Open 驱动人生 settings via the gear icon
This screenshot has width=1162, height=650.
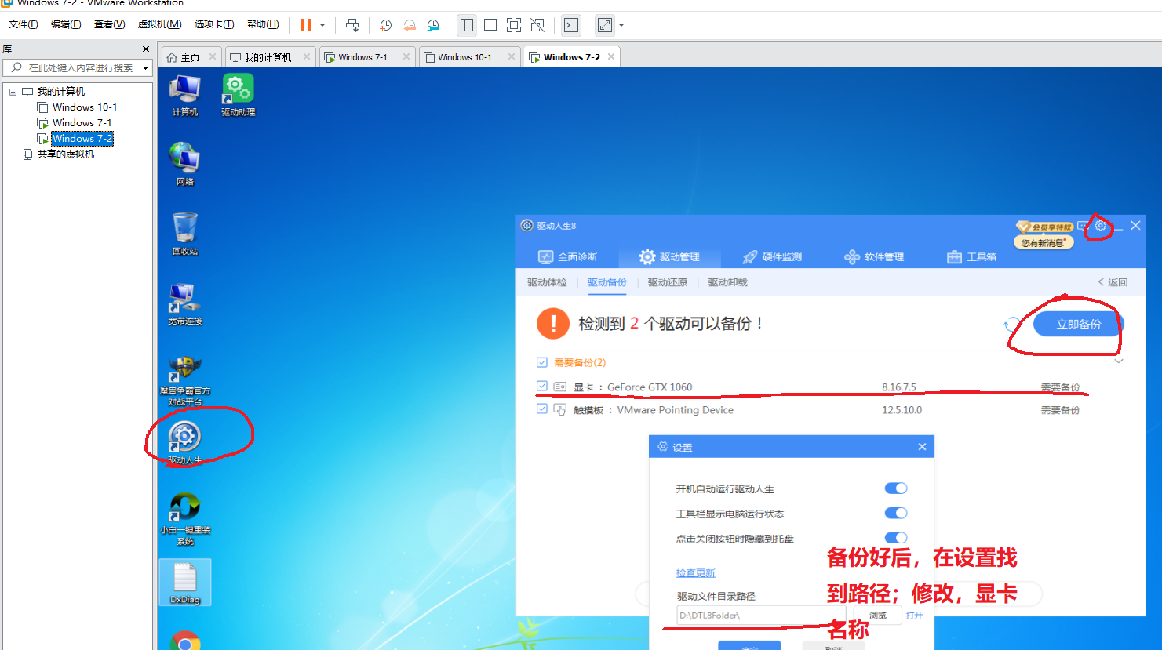click(1100, 226)
